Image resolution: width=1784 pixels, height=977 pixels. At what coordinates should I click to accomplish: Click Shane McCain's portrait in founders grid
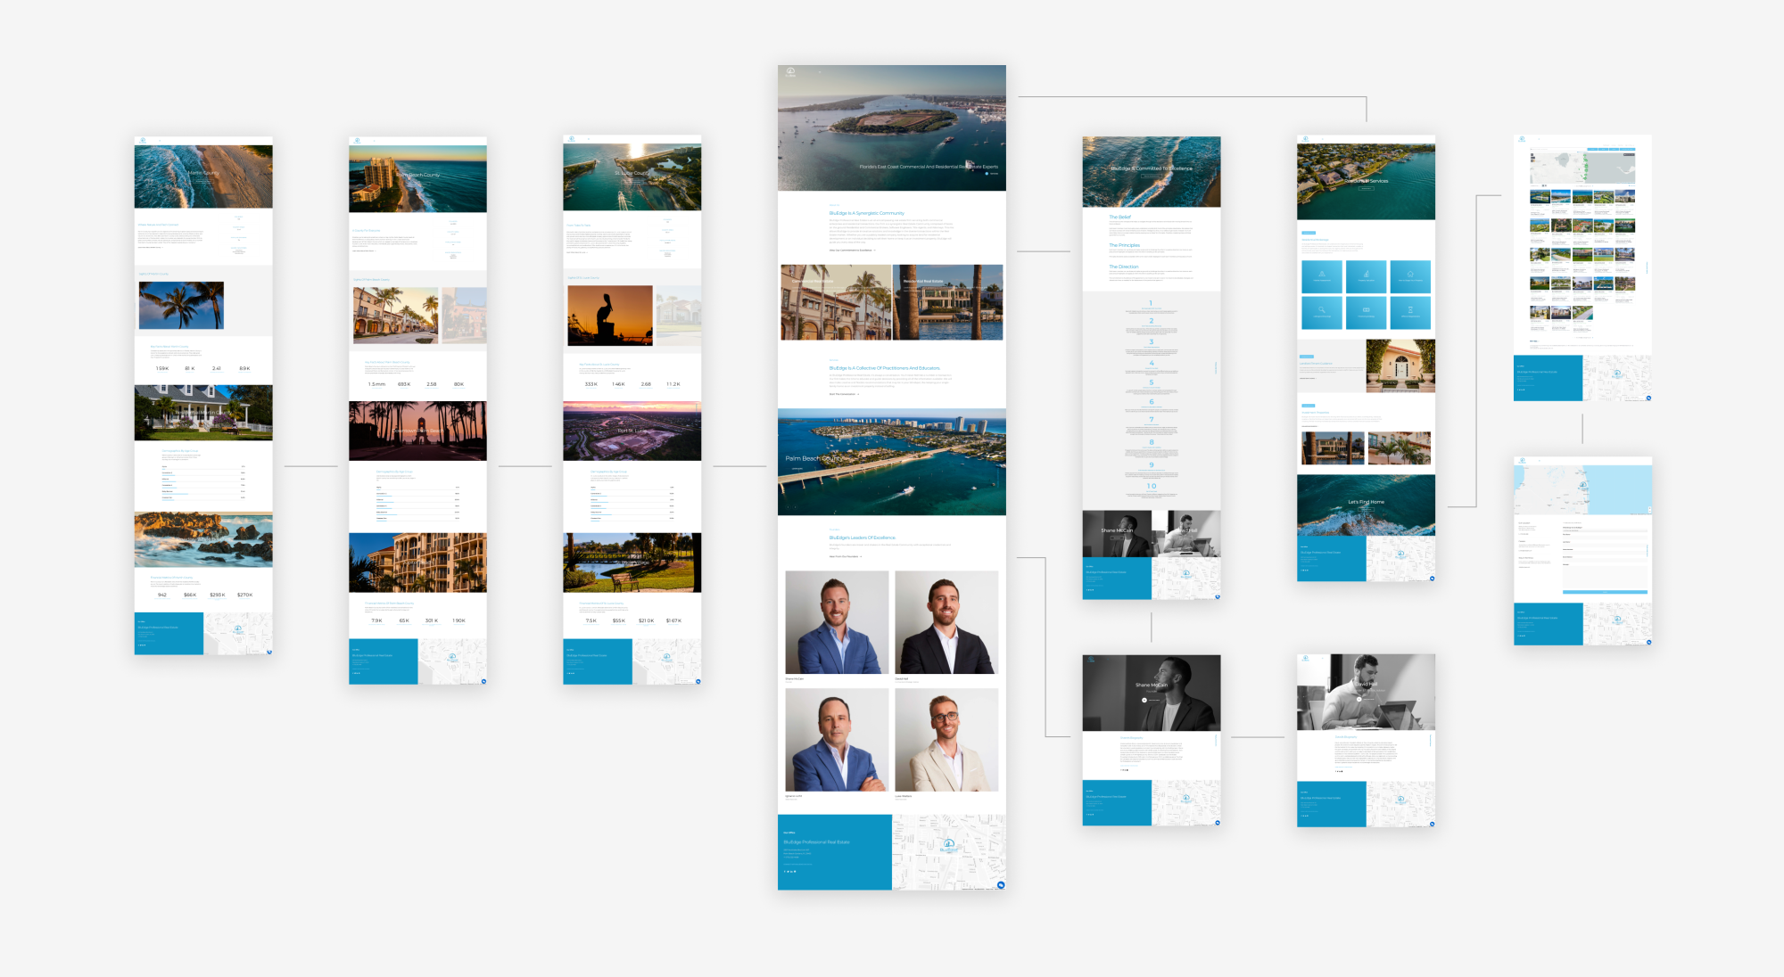(837, 622)
